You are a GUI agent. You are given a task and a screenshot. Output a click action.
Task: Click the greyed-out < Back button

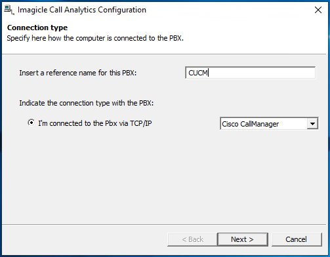coord(192,239)
